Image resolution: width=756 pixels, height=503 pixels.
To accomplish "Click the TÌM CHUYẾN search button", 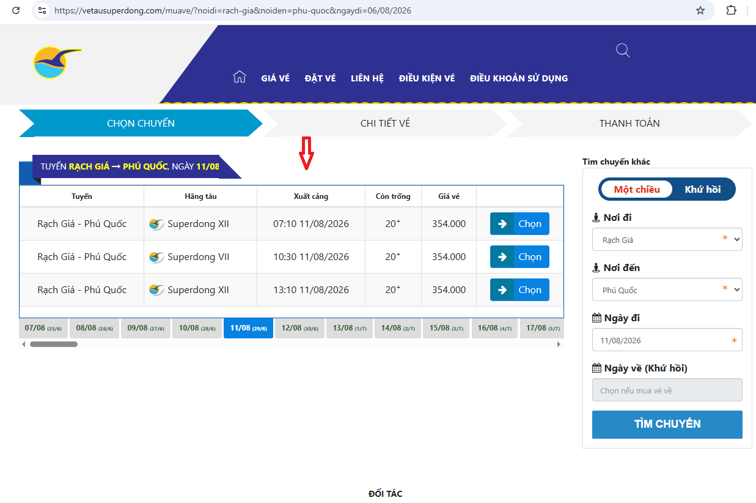I will pos(667,424).
